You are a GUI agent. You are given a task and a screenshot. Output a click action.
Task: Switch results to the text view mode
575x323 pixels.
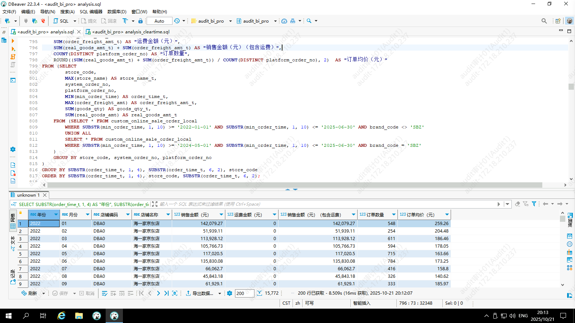(x=13, y=243)
